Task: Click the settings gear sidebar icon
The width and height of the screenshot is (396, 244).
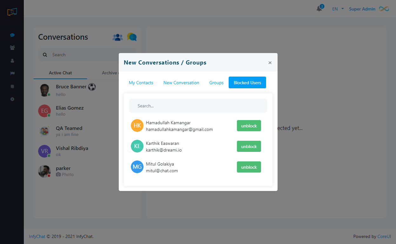Action: click(12, 99)
